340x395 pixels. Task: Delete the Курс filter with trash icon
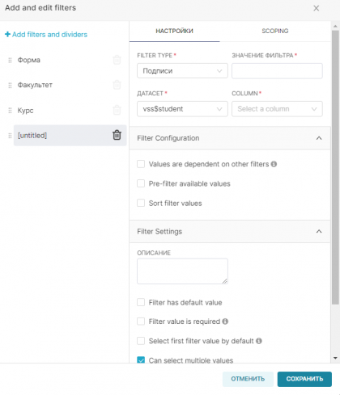pyautogui.click(x=117, y=110)
